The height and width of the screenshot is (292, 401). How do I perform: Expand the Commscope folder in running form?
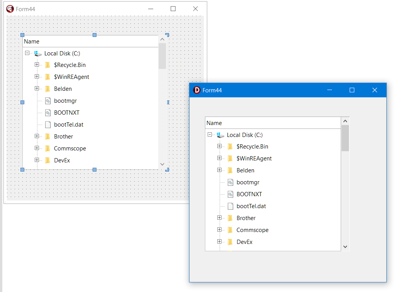tap(220, 230)
